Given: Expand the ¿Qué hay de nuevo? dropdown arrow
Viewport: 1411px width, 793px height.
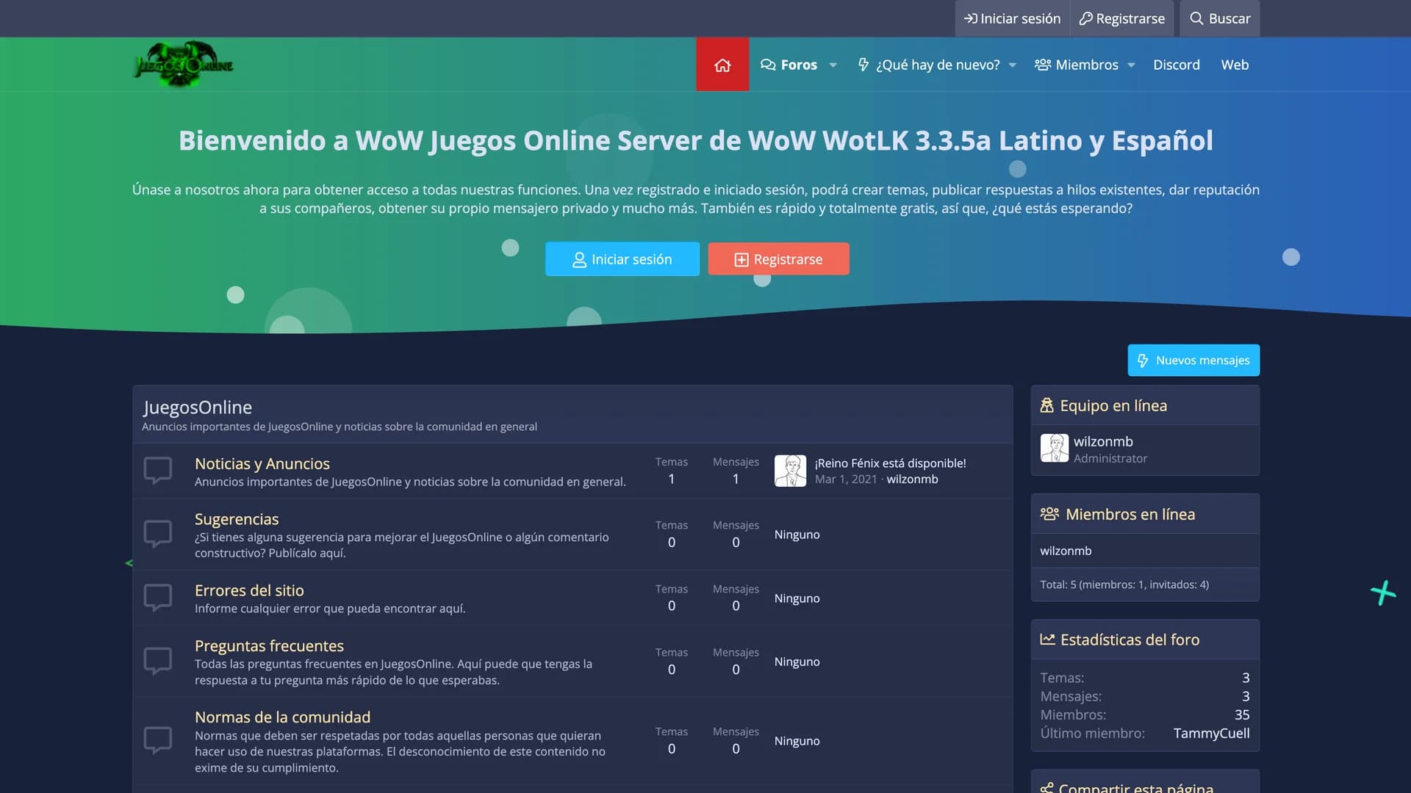Looking at the screenshot, I should pos(1012,65).
